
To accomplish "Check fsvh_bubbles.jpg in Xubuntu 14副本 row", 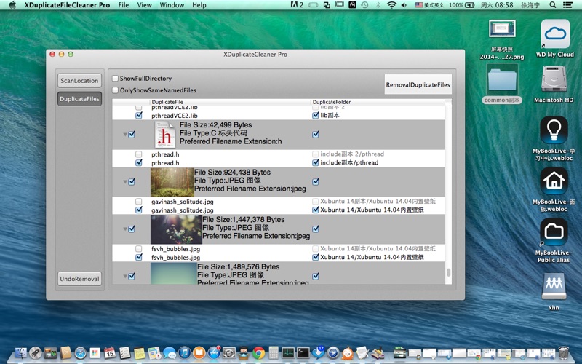I will click(x=139, y=249).
